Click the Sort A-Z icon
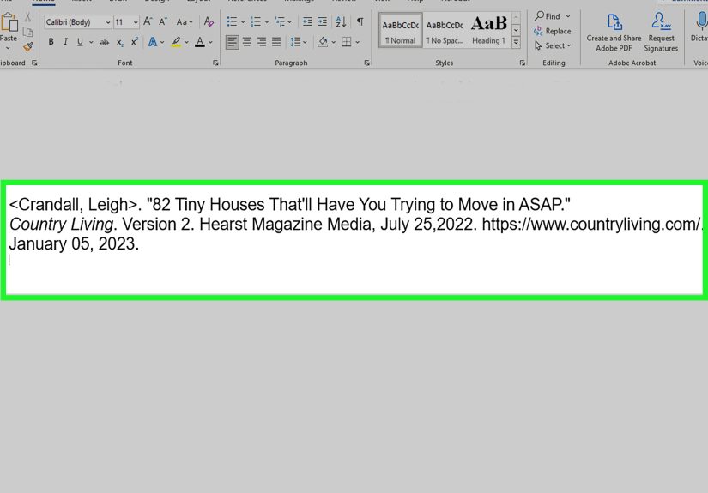The width and height of the screenshot is (708, 493). tap(342, 21)
